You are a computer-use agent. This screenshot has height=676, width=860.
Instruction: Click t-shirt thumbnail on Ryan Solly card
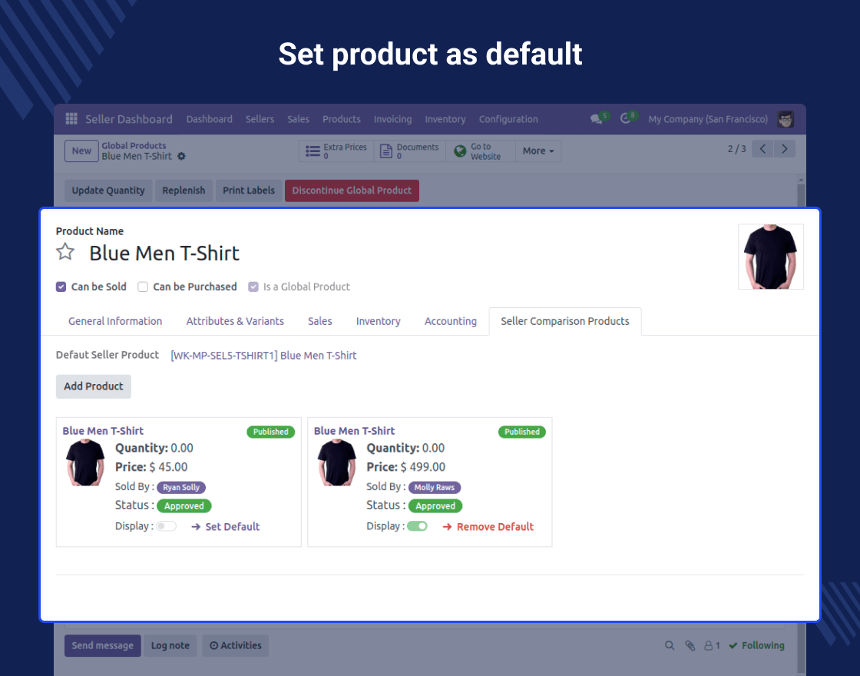(85, 462)
